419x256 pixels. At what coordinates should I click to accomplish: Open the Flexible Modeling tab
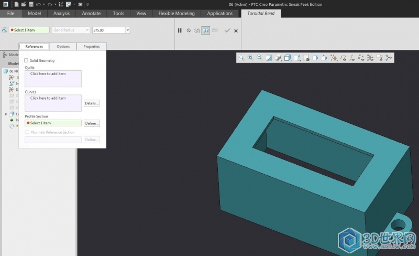click(177, 14)
